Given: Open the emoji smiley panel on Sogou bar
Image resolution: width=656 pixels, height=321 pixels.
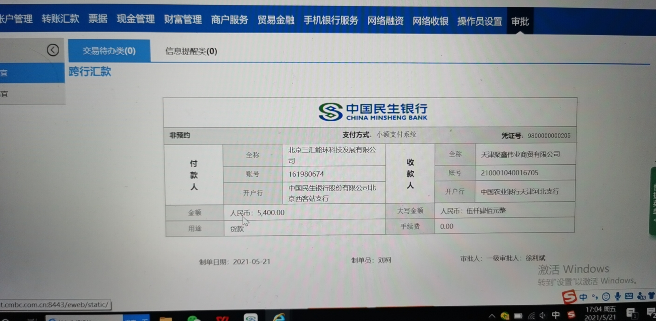Looking at the screenshot, I should pos(606,296).
